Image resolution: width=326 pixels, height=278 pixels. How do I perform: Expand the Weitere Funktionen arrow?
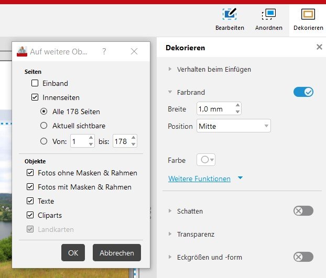point(241,177)
